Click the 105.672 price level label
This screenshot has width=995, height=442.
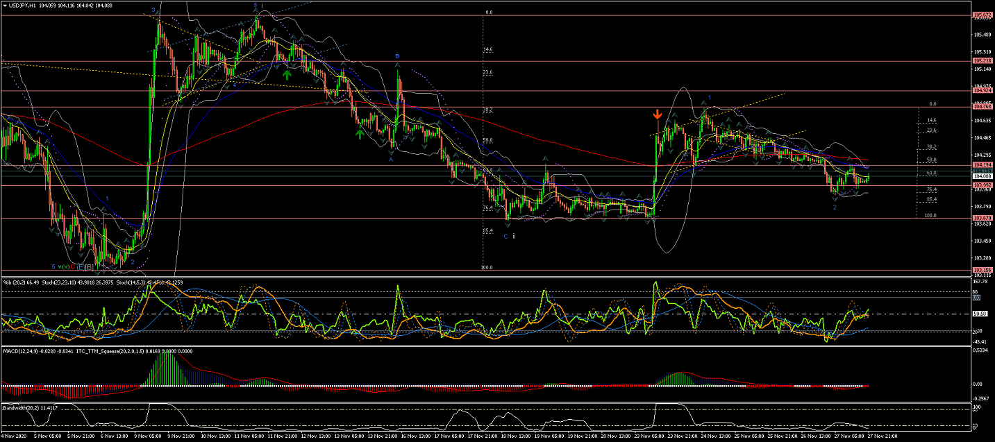tap(982, 15)
